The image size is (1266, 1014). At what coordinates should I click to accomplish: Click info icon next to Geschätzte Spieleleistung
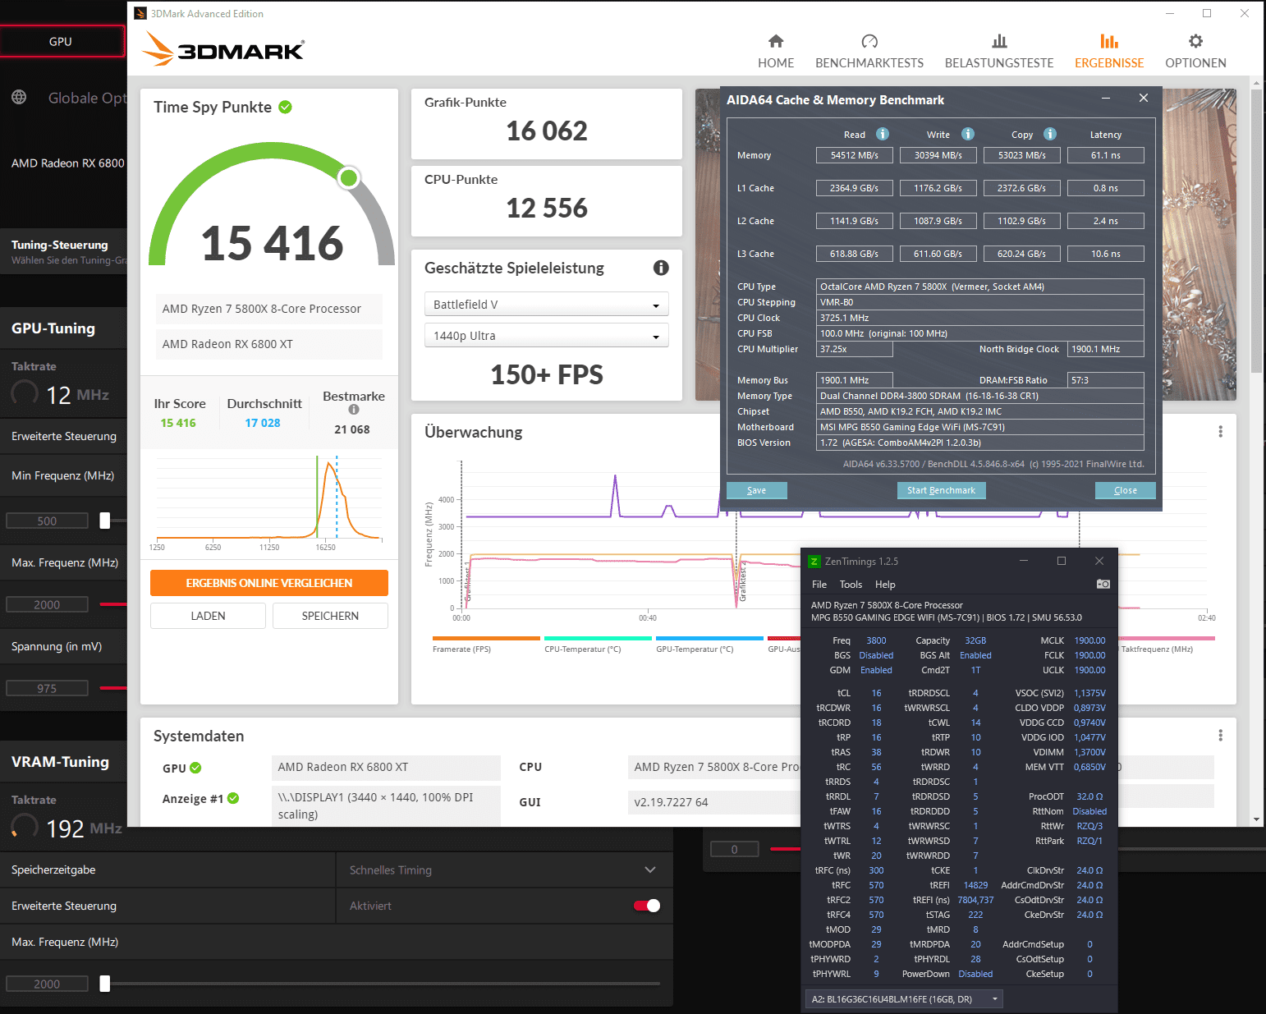[661, 268]
